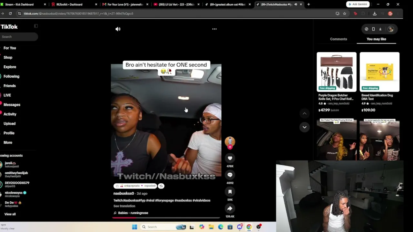413x232 pixels.
Task: Expand the More menu in sidebar
Action: [8, 142]
